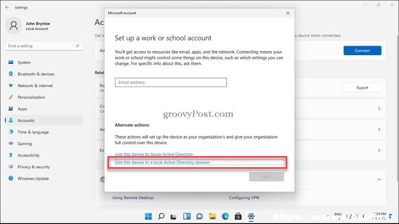Click the Gaming controller icon
This screenshot has width=399, height=224.
pos(11,143)
